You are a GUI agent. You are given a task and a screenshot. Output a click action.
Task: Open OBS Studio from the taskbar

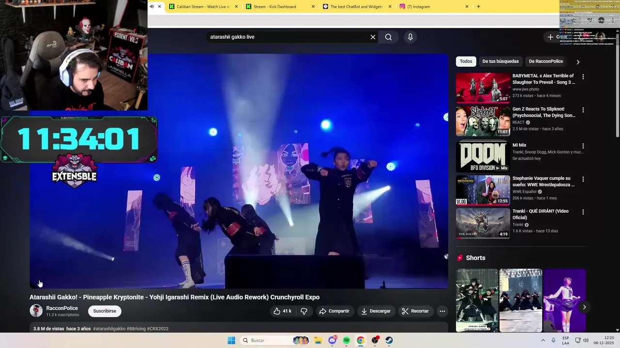(x=375, y=340)
